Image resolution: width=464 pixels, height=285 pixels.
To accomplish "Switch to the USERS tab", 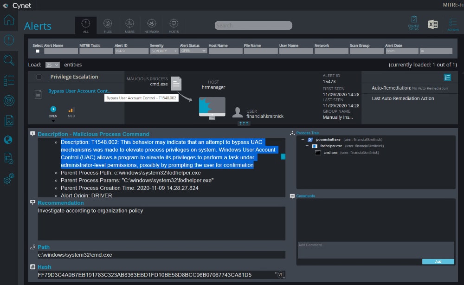I will [129, 26].
